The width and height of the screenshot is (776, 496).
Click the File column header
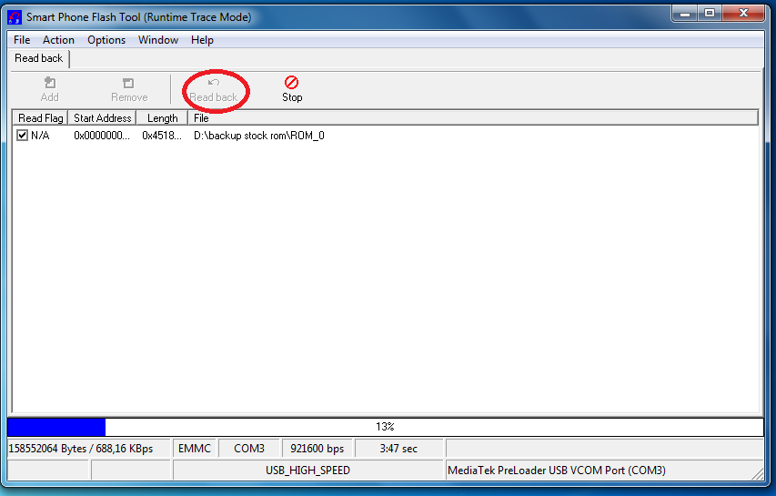[473, 117]
